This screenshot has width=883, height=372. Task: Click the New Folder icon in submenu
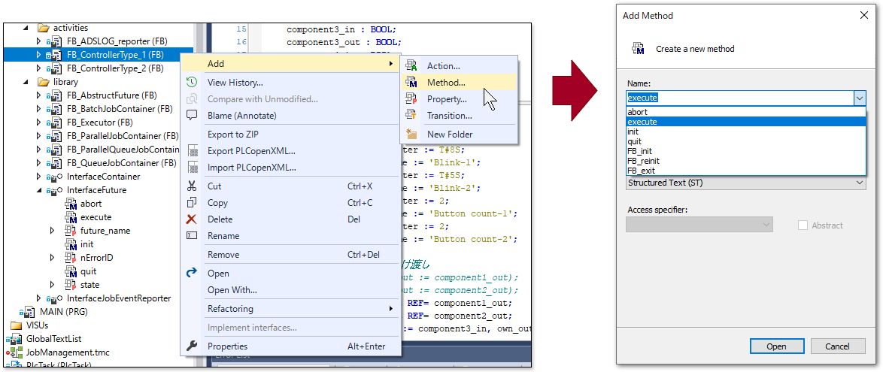coord(411,134)
